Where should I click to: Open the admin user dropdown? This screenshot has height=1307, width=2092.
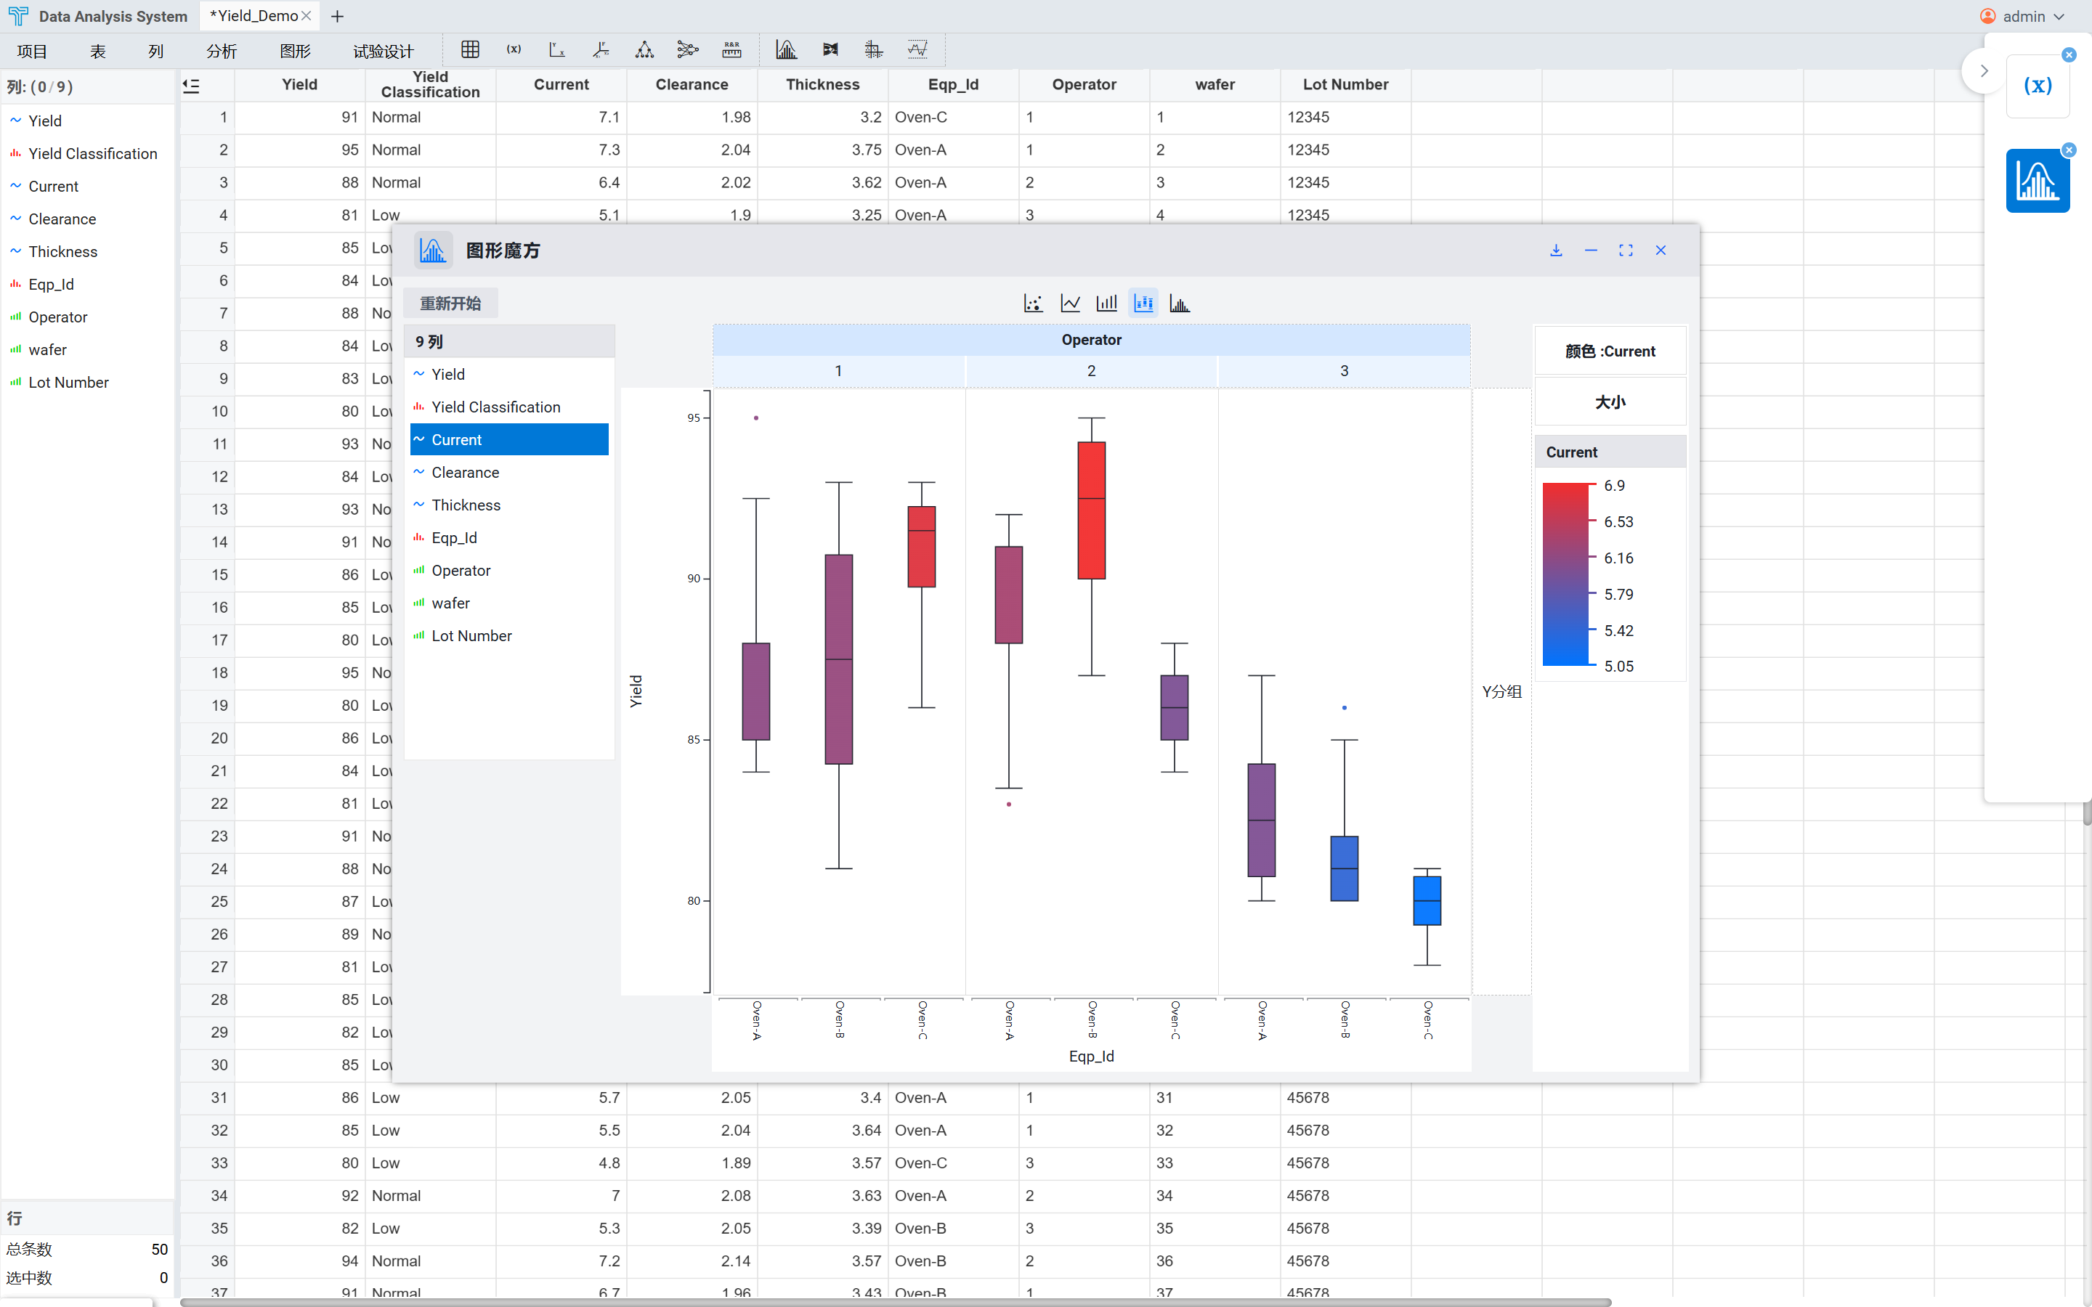pyautogui.click(x=2023, y=17)
